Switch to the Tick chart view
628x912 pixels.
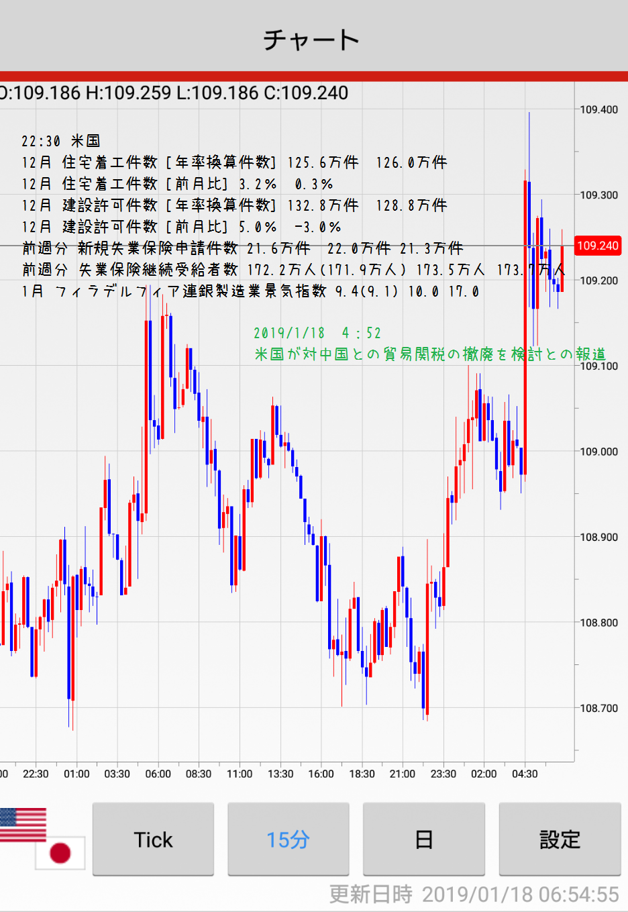tap(153, 840)
